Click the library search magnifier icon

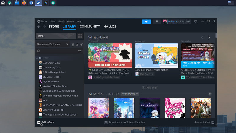click(x=39, y=51)
